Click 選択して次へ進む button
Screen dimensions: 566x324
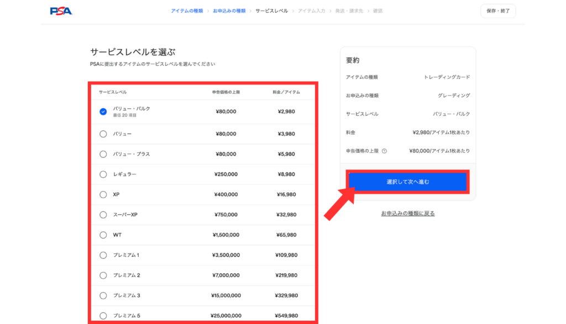[407, 182]
